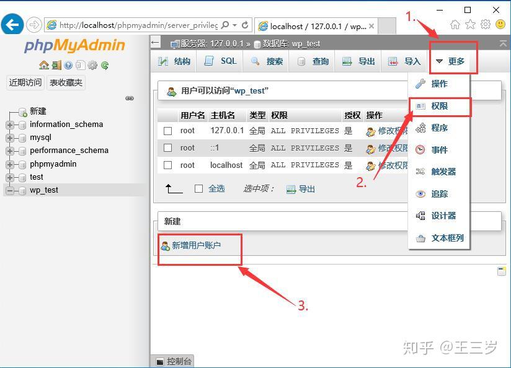Open console icon at 控制台 bar
This screenshot has height=368, width=511.
160,361
